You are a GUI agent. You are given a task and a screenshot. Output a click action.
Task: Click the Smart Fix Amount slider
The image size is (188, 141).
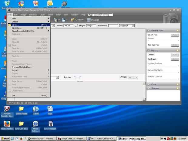(163, 41)
